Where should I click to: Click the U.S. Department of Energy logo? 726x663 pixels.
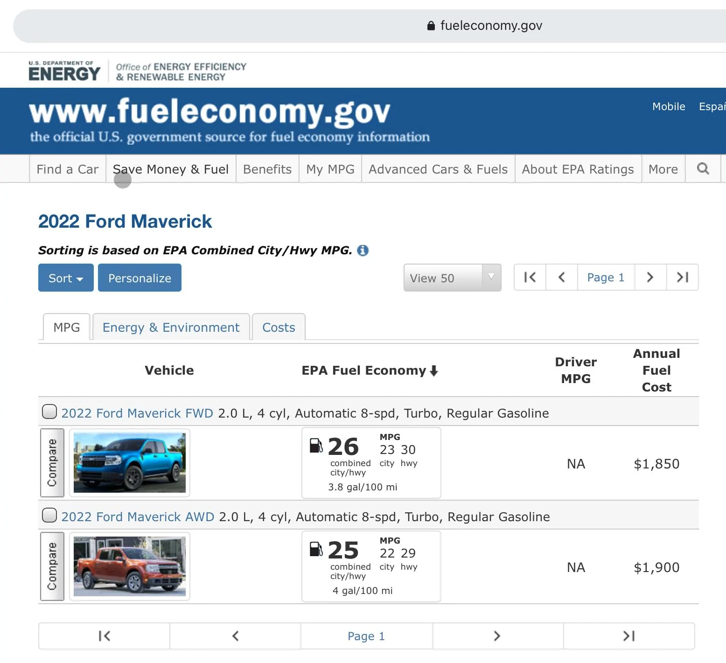64,71
